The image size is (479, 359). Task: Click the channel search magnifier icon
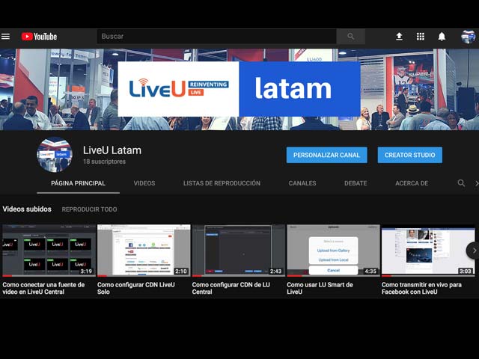461,183
